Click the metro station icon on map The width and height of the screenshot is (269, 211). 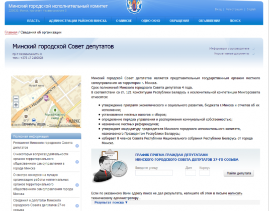tap(34, 120)
